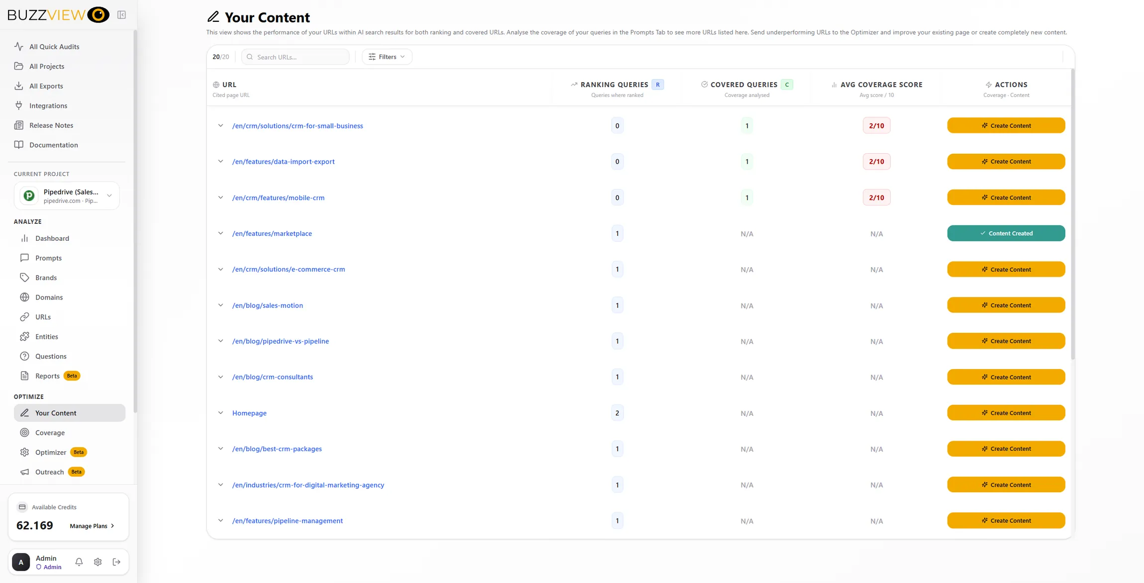Expand the pipeline-management row
Viewport: 1144px width, 583px height.
(x=220, y=521)
